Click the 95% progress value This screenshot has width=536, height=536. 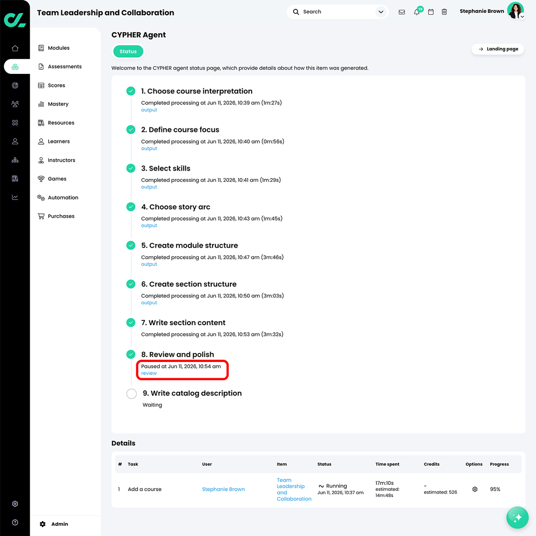[x=495, y=489]
